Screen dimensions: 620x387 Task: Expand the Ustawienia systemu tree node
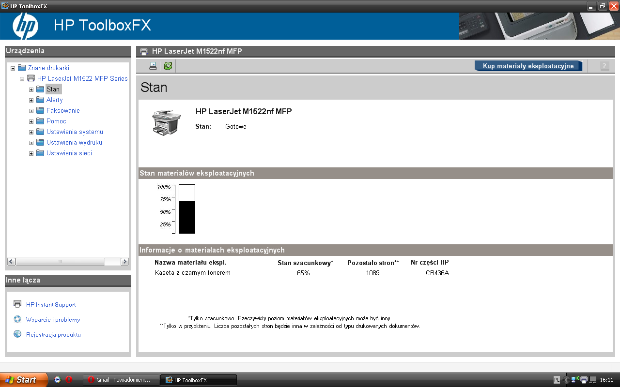(x=31, y=132)
